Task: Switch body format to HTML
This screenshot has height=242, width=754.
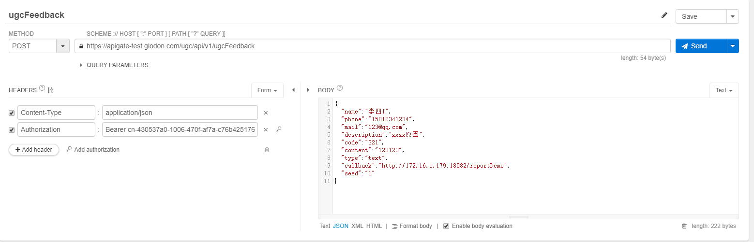Action: [x=374, y=226]
